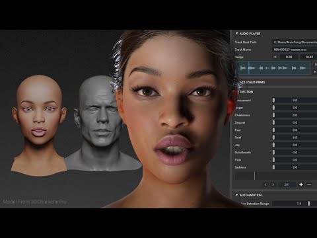
Task: Click the range start value 0.00
Action: tap(289, 57)
